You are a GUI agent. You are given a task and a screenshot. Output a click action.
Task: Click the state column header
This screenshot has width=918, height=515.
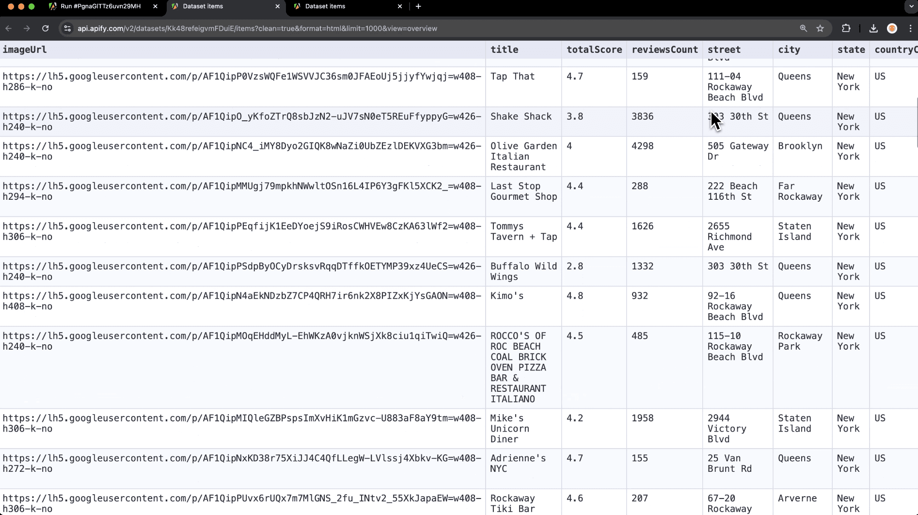pyautogui.click(x=851, y=49)
